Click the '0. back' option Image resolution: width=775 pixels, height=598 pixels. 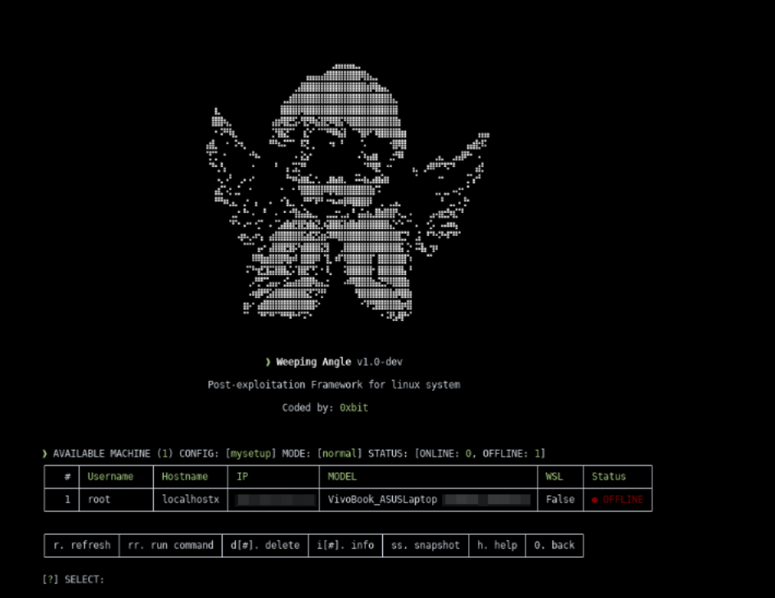point(554,545)
